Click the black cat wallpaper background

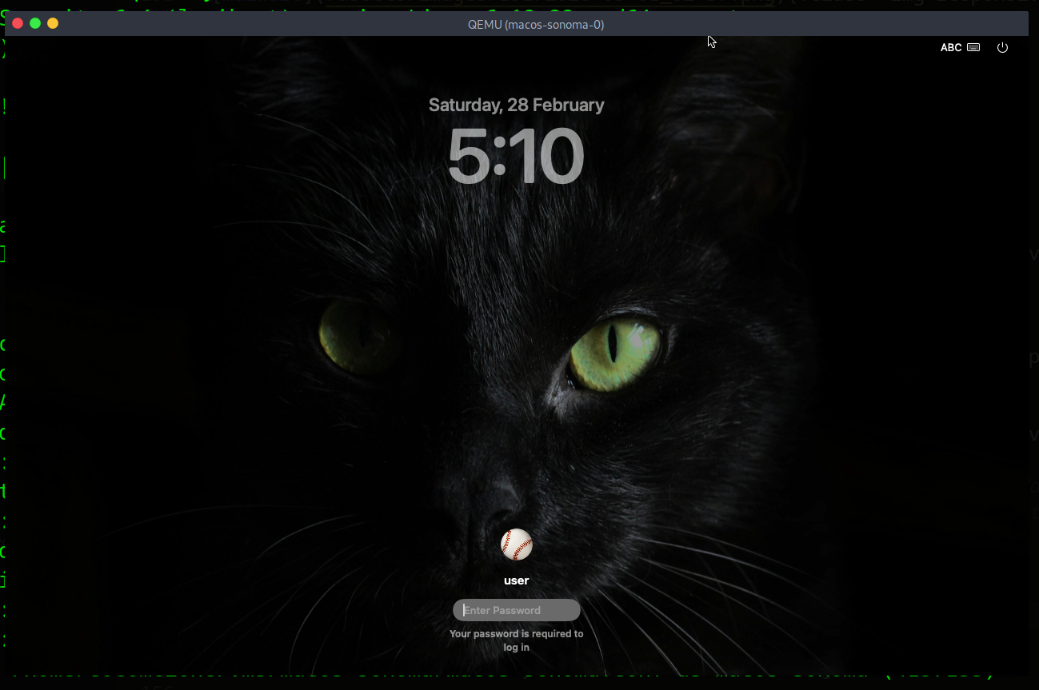(240, 320)
